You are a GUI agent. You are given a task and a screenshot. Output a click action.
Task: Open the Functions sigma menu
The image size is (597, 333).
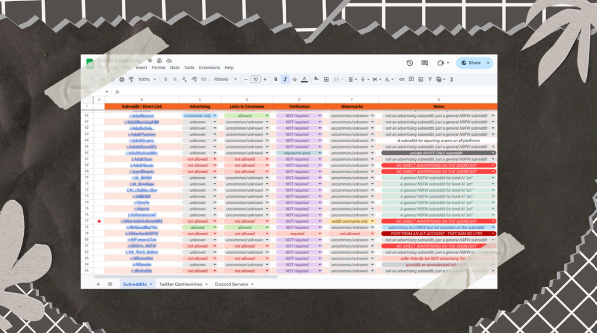pyautogui.click(x=452, y=79)
